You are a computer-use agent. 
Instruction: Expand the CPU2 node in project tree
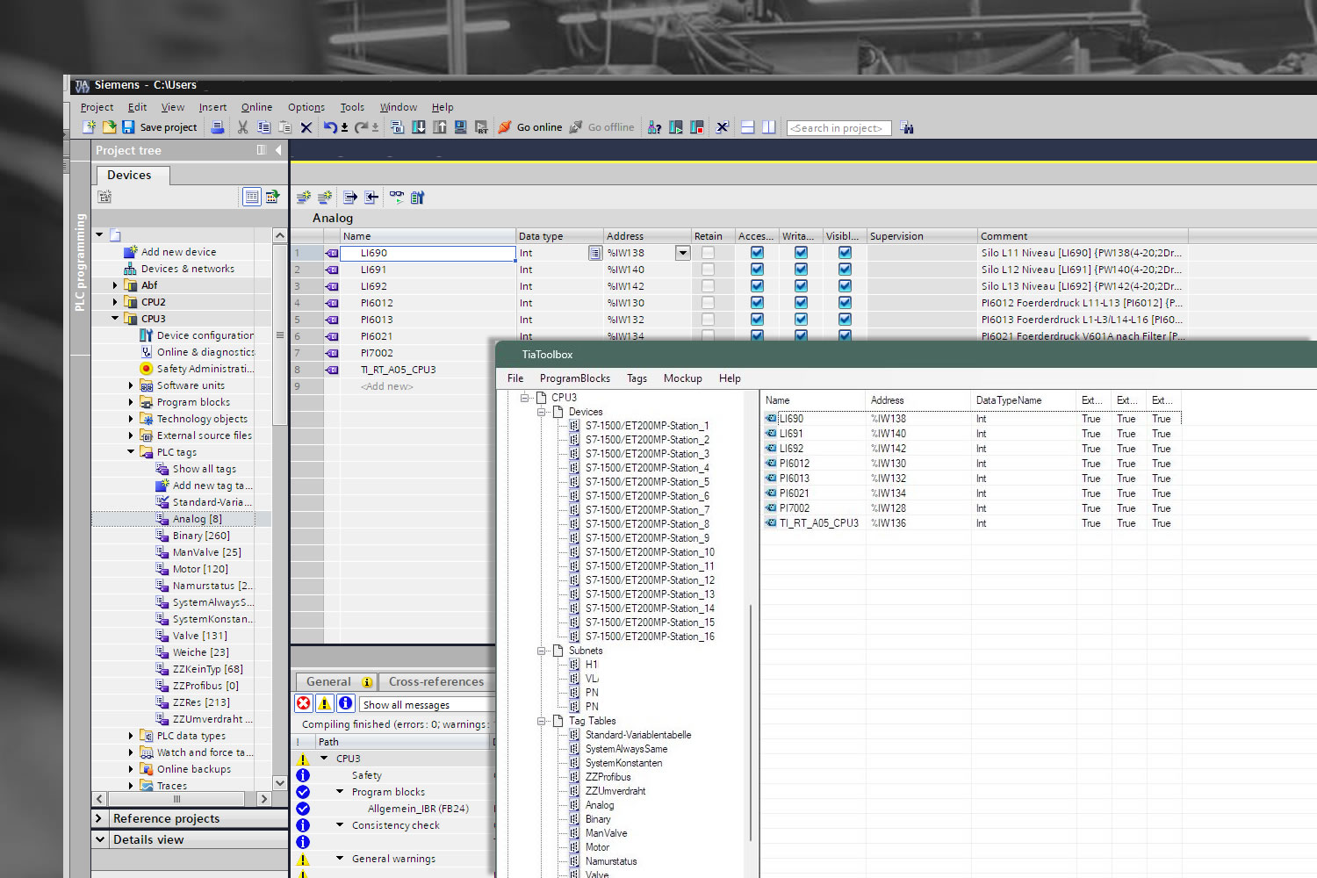(x=115, y=302)
